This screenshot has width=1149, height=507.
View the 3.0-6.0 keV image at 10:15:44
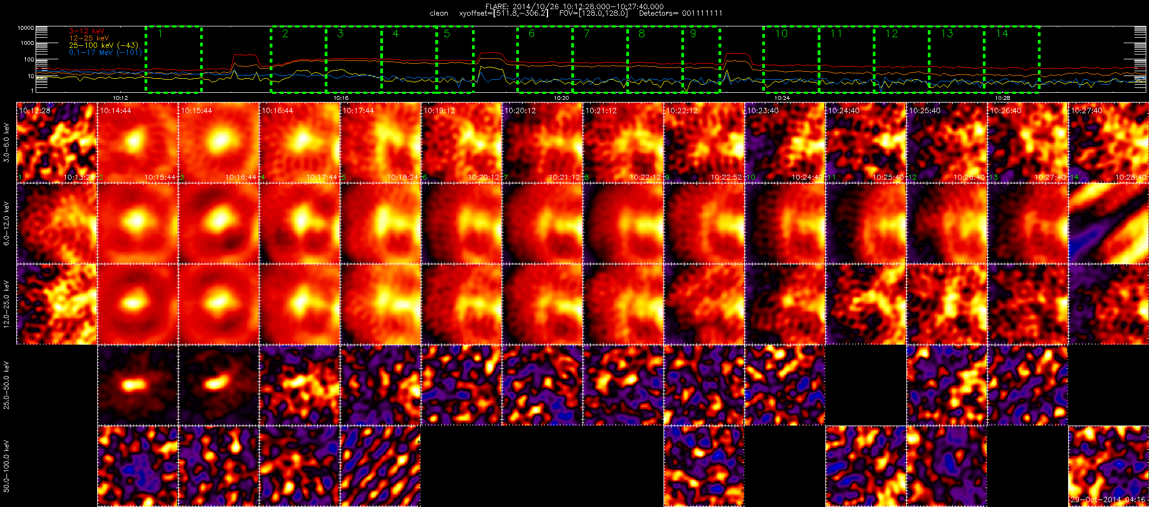pyautogui.click(x=218, y=142)
